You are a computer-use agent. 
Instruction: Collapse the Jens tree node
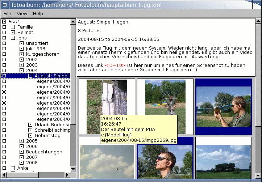pos(13,38)
